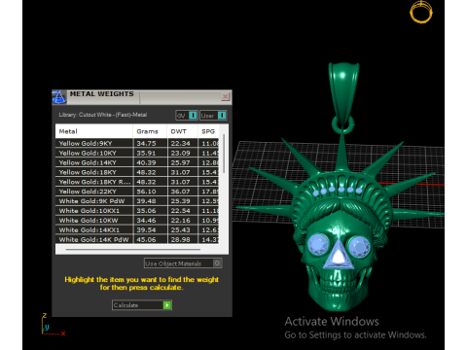The width and height of the screenshot is (467, 350).
Task: Click the Metal Weights panel logo icon
Action: coord(59,97)
